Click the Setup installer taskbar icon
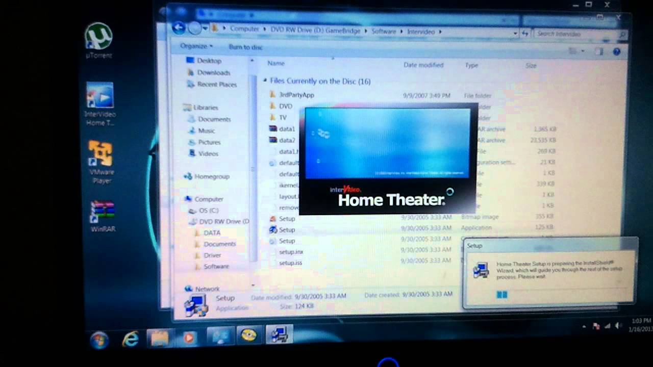 click(279, 335)
